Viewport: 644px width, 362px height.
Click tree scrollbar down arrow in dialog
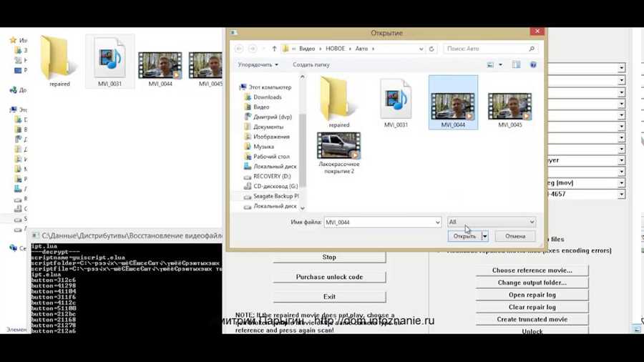click(x=303, y=208)
